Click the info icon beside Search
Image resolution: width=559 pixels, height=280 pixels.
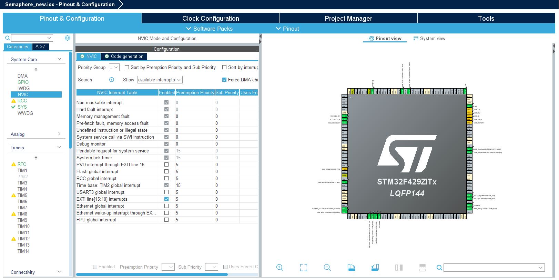click(112, 80)
